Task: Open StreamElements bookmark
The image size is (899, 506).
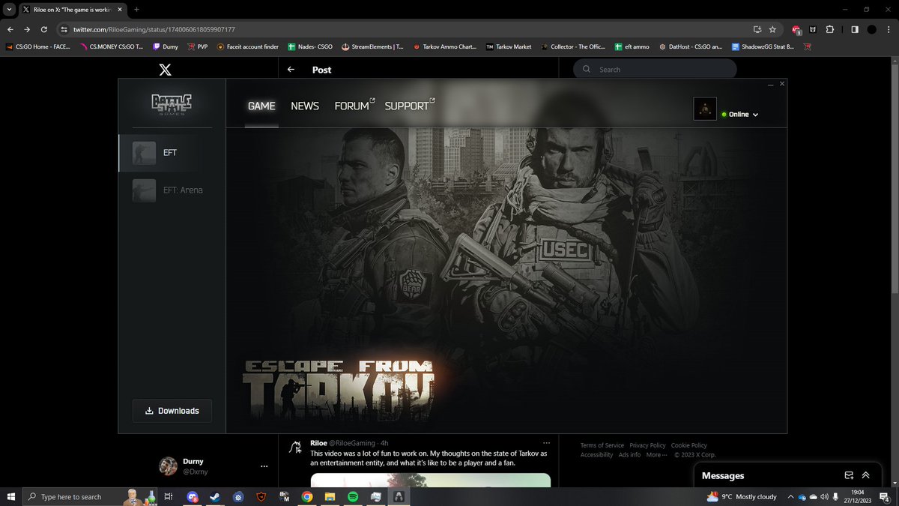Action: point(372,46)
